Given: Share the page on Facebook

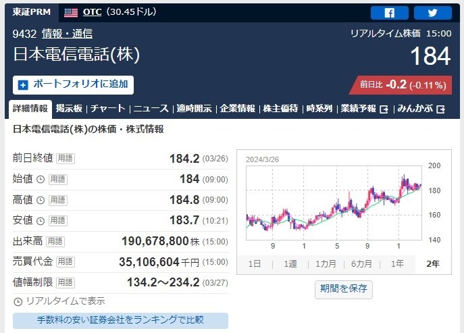Looking at the screenshot, I should pyautogui.click(x=390, y=13).
